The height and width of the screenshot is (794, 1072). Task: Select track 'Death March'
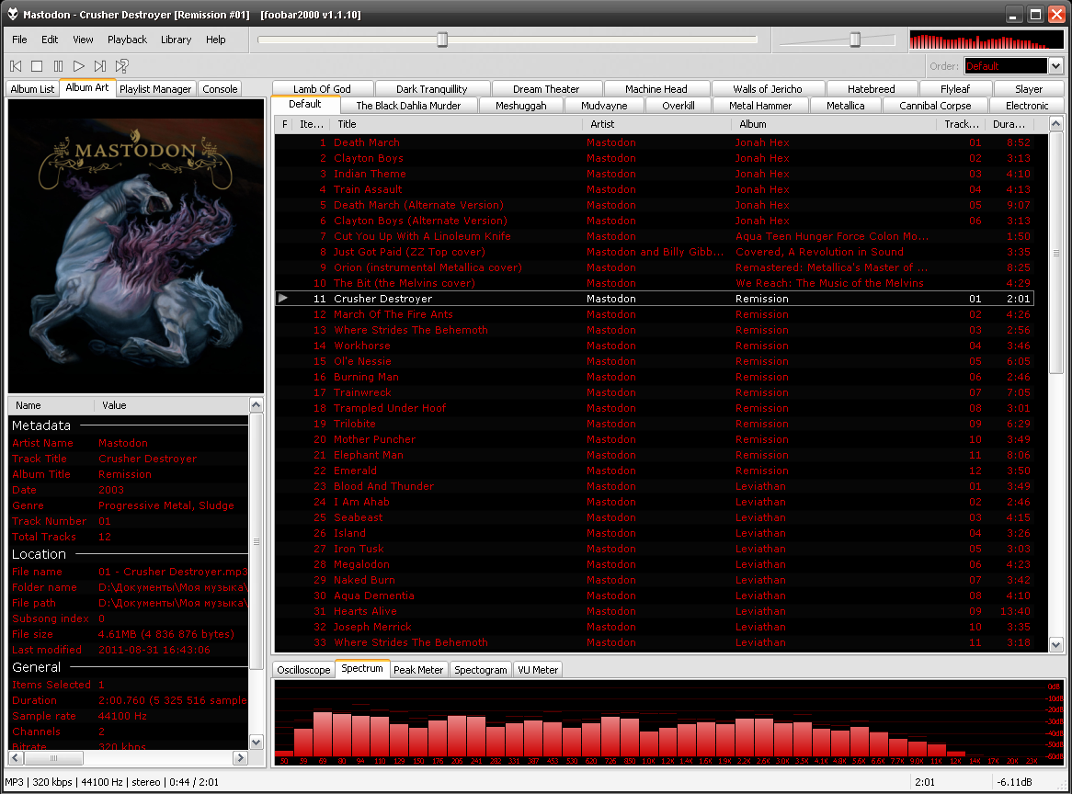pyautogui.click(x=655, y=142)
